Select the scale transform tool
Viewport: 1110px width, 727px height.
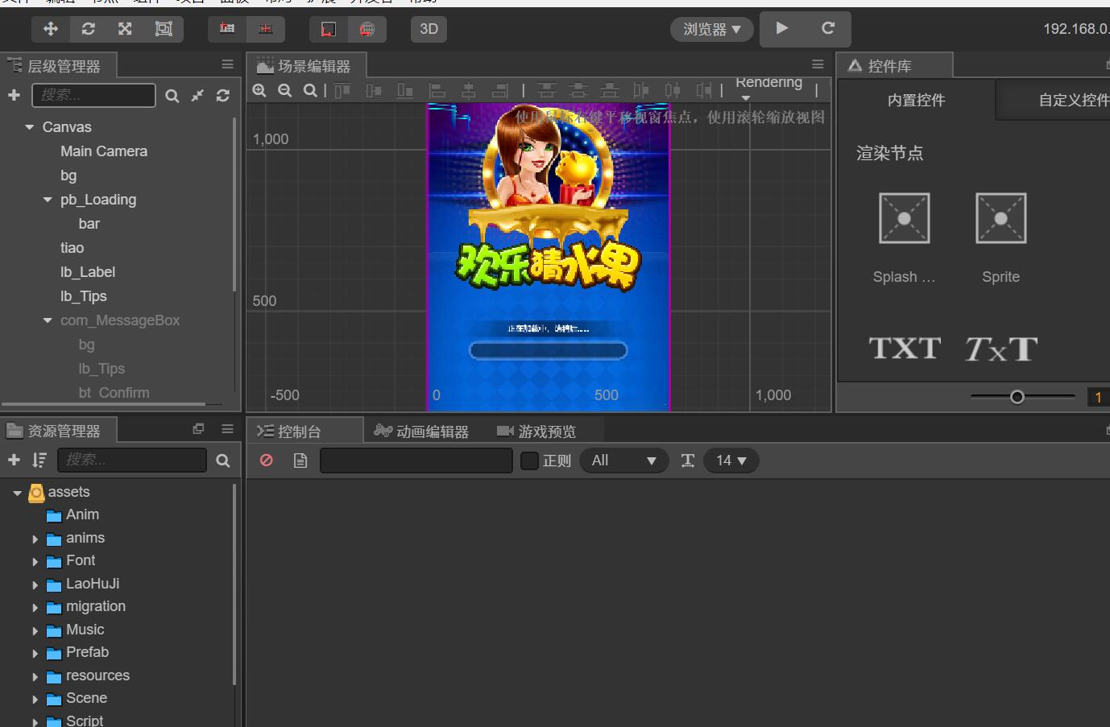[x=125, y=29]
